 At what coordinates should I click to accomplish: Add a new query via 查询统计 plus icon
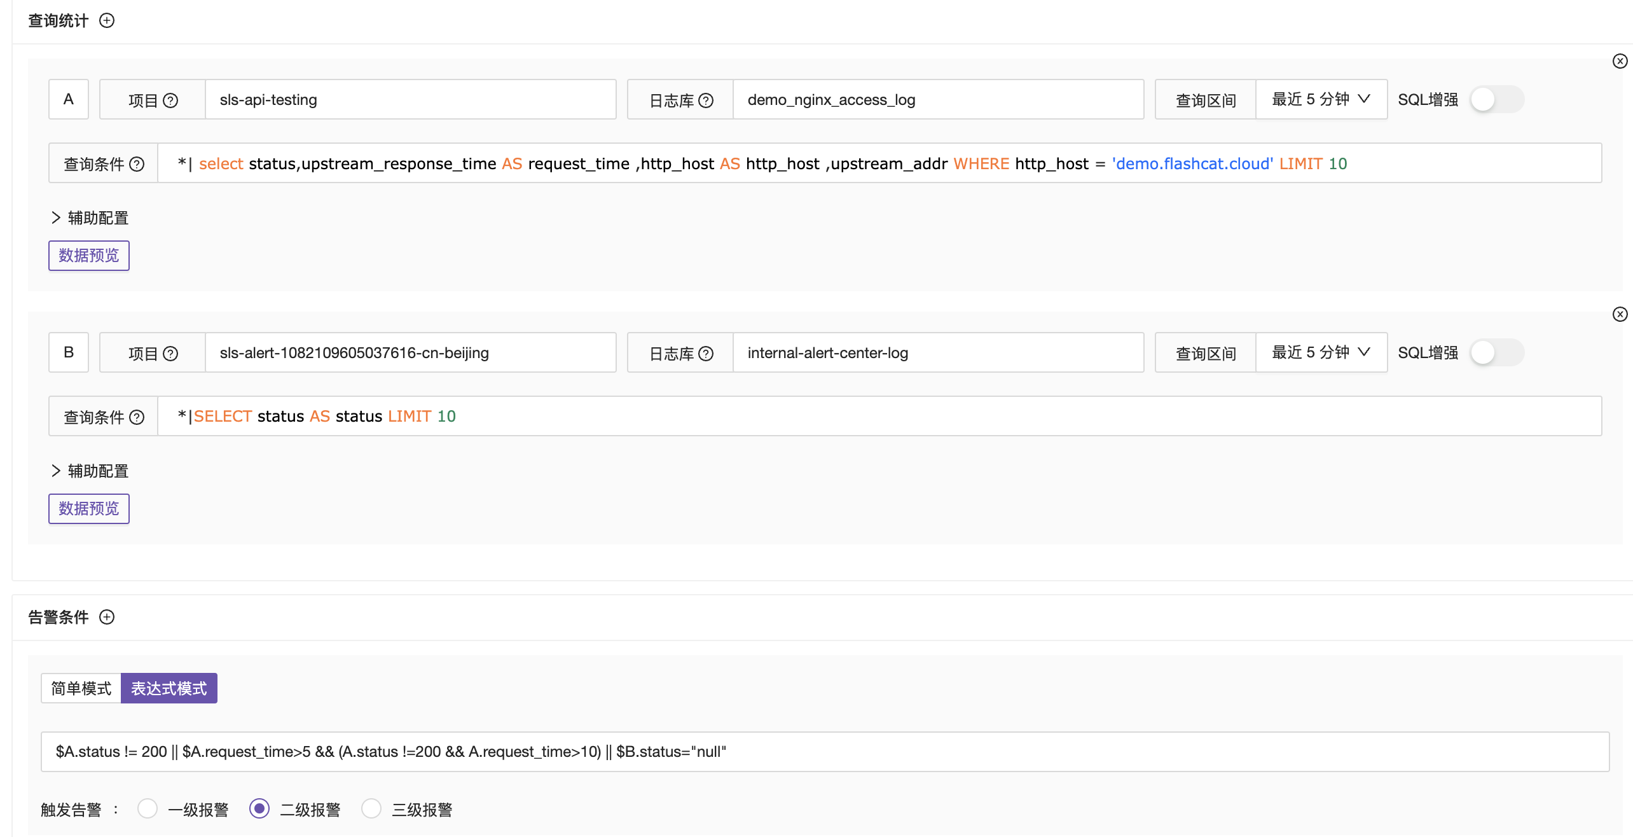coord(107,20)
